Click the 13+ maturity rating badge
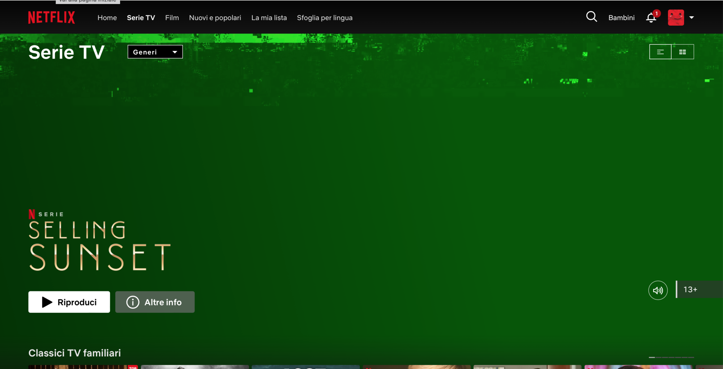This screenshot has height=369, width=723. 699,290
